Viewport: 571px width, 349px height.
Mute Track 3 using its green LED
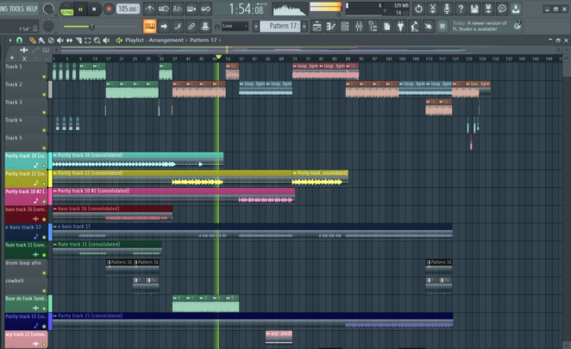(44, 110)
